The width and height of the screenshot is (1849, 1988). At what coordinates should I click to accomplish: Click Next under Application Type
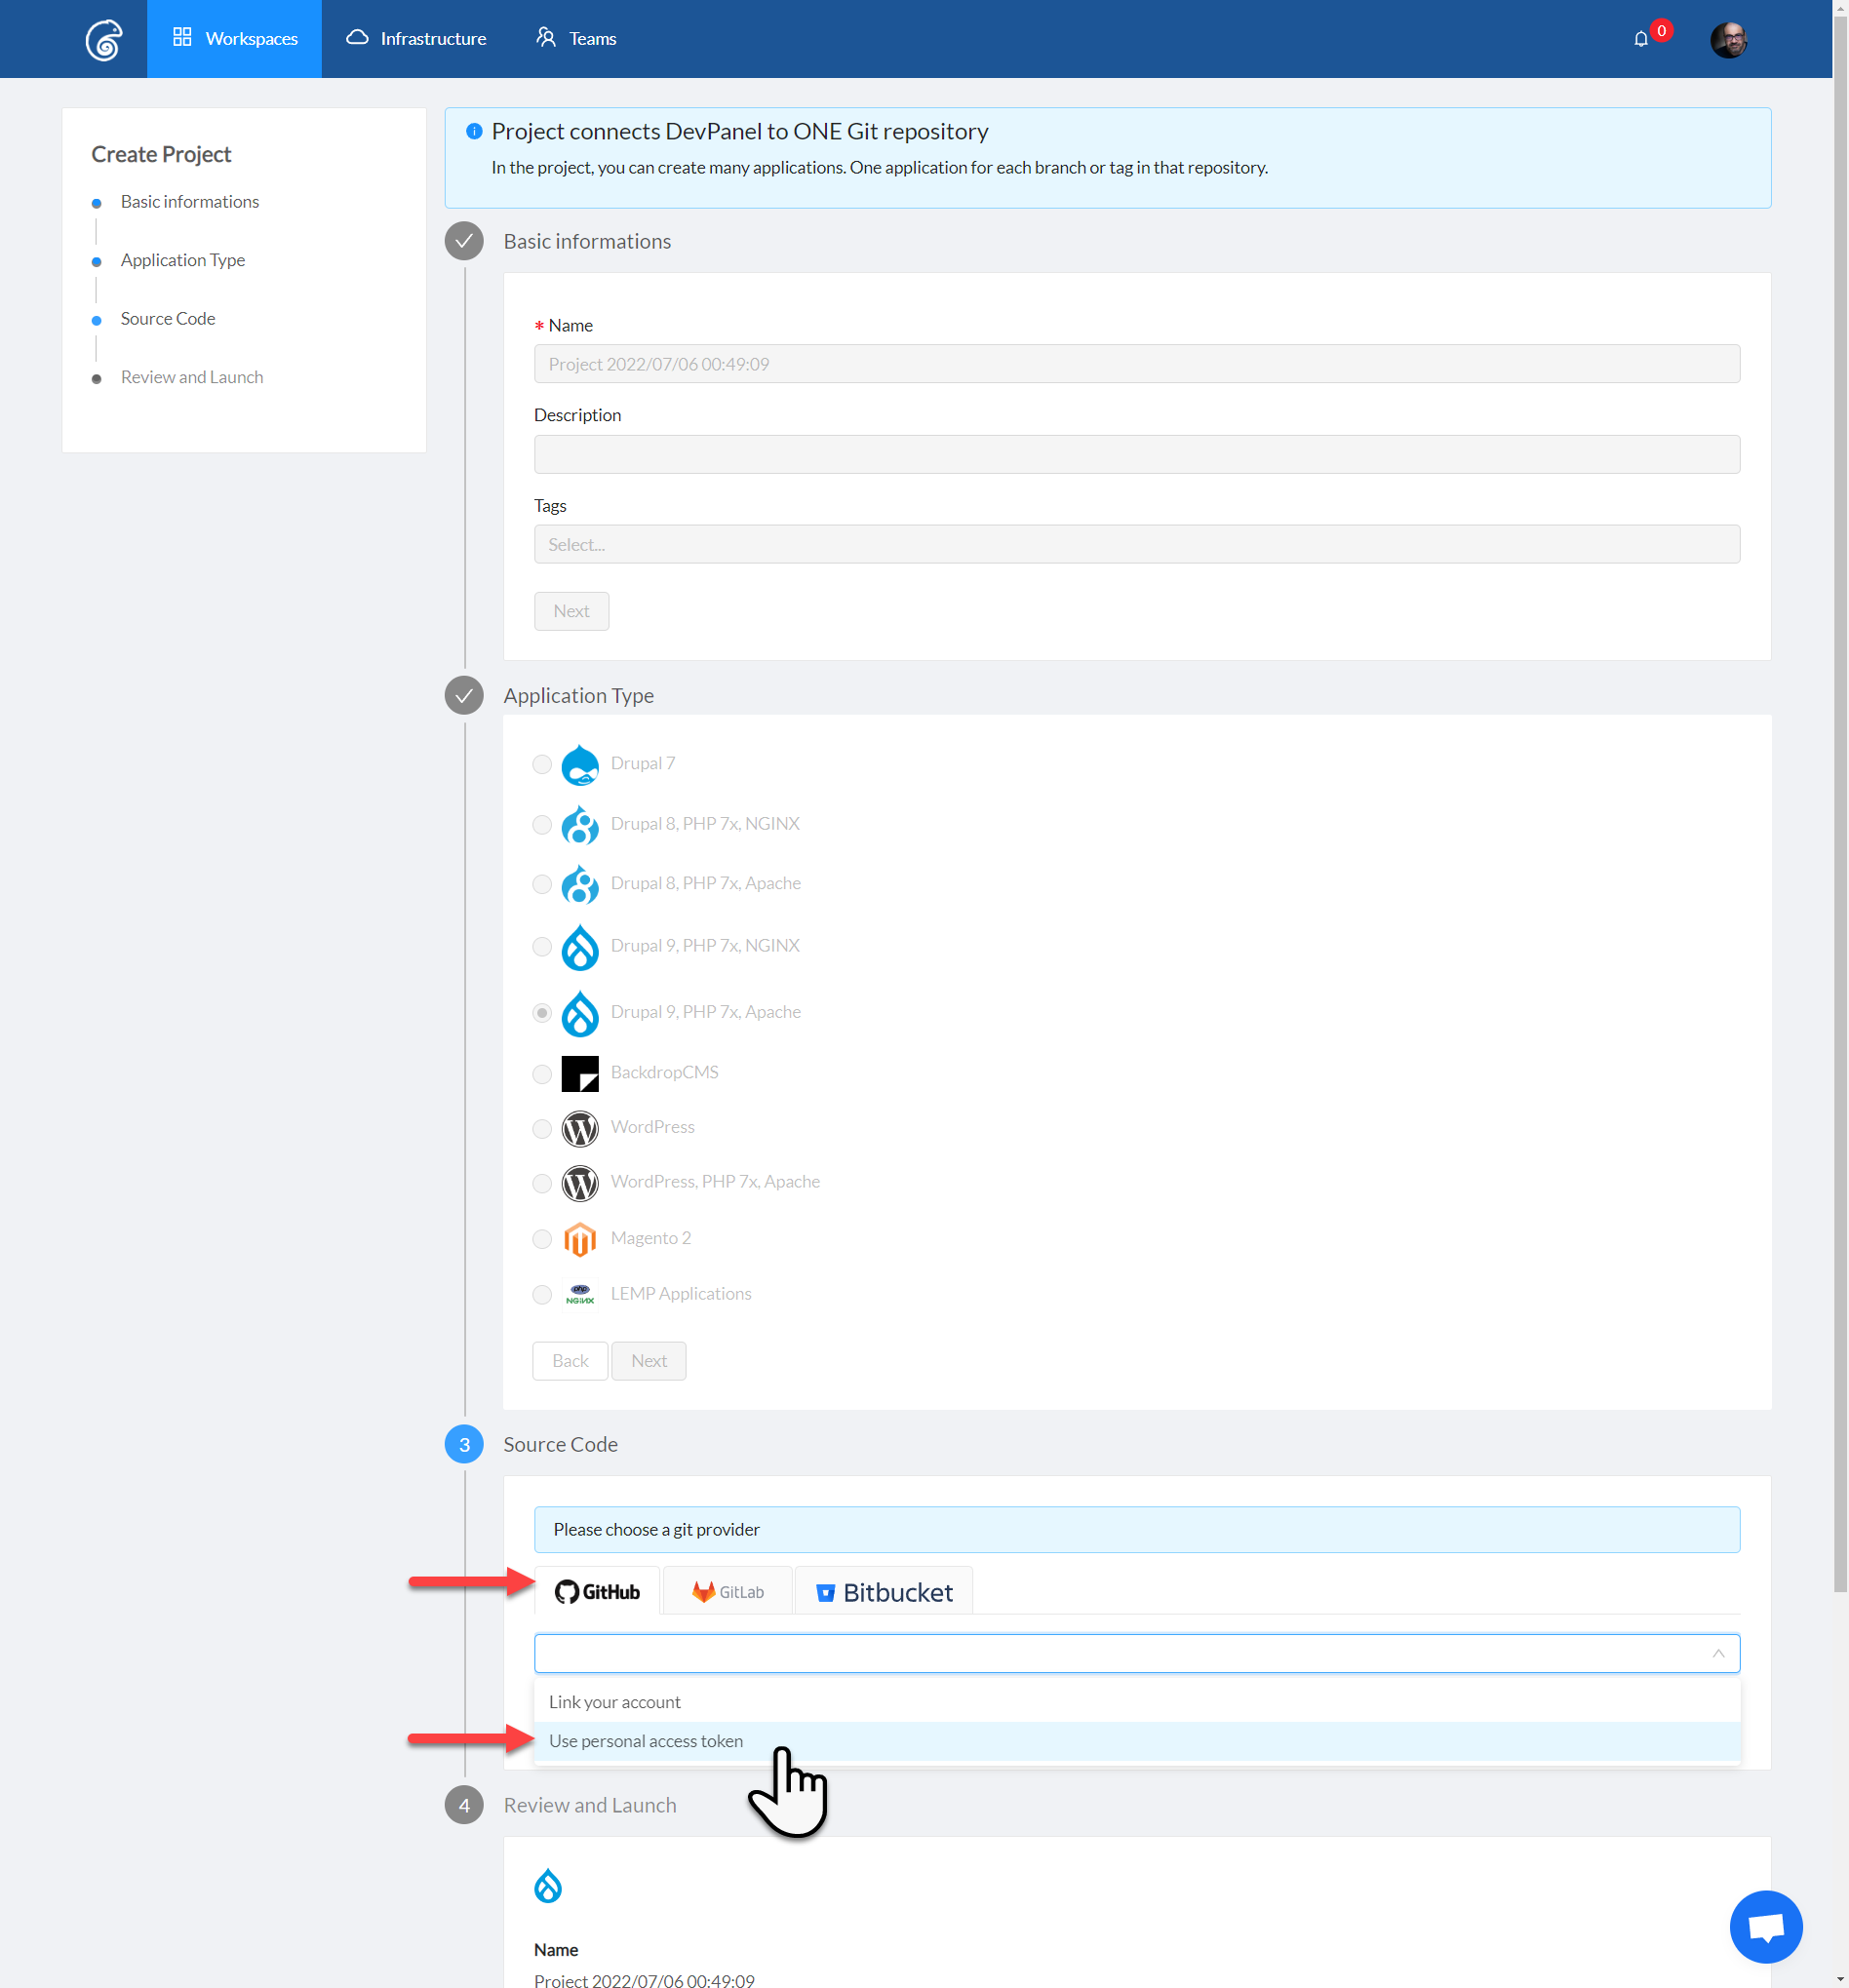[648, 1360]
